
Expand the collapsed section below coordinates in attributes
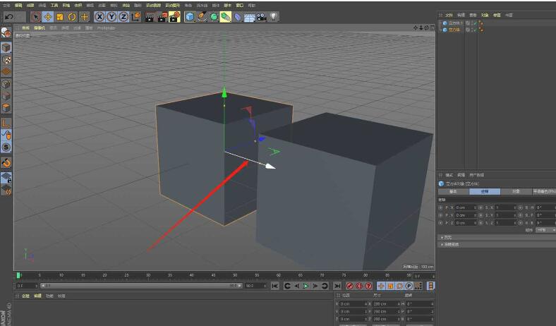[x=442, y=237]
